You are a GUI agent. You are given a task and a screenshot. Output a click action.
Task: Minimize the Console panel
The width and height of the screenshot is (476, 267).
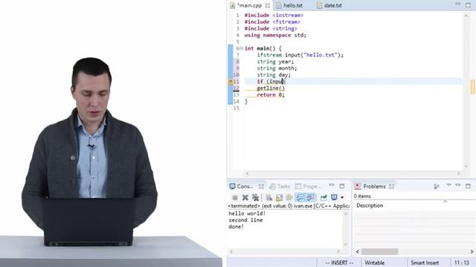332,185
